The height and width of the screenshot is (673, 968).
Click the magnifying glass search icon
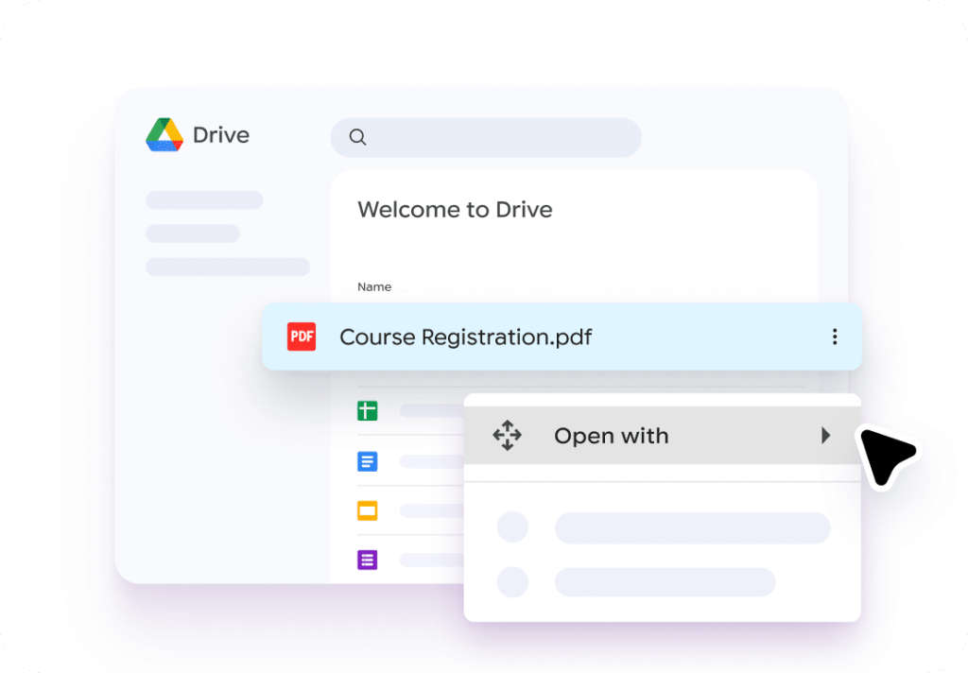[357, 137]
